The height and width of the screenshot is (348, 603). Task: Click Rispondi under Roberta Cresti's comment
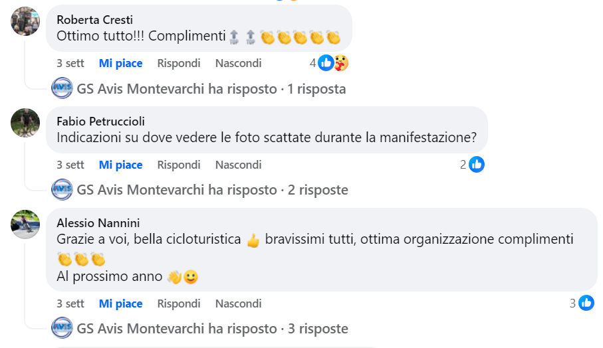click(178, 63)
